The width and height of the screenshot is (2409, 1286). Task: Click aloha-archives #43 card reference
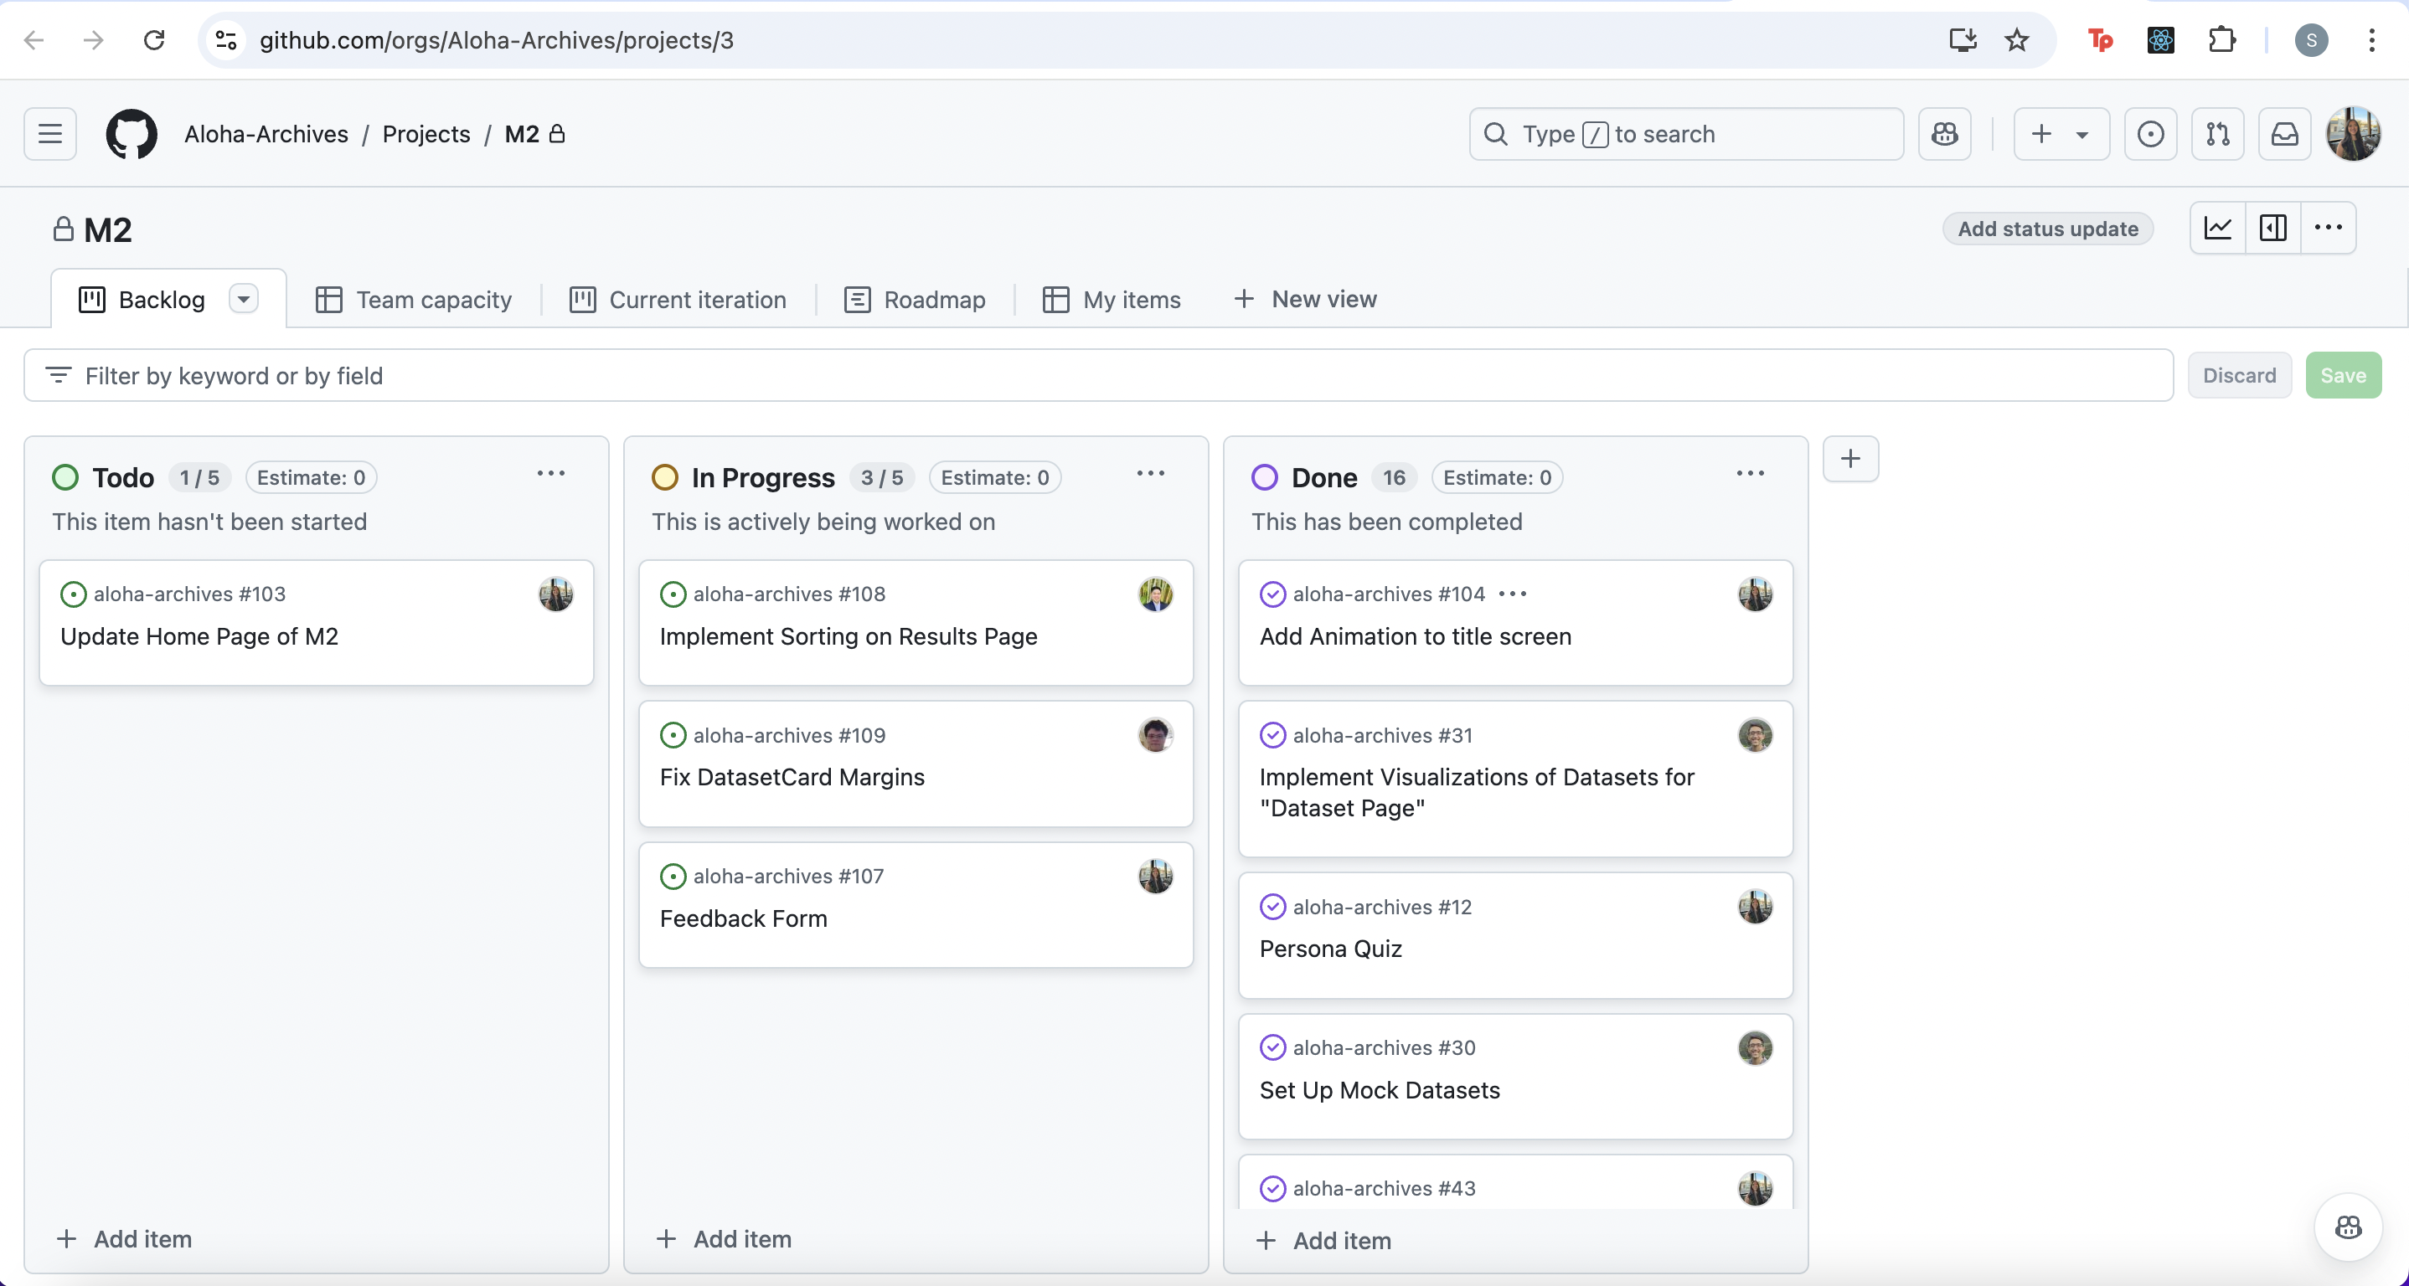pyautogui.click(x=1383, y=1189)
